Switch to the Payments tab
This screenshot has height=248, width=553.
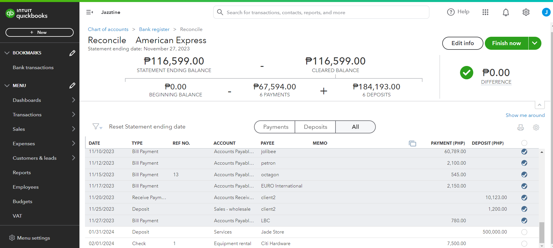pos(275,127)
